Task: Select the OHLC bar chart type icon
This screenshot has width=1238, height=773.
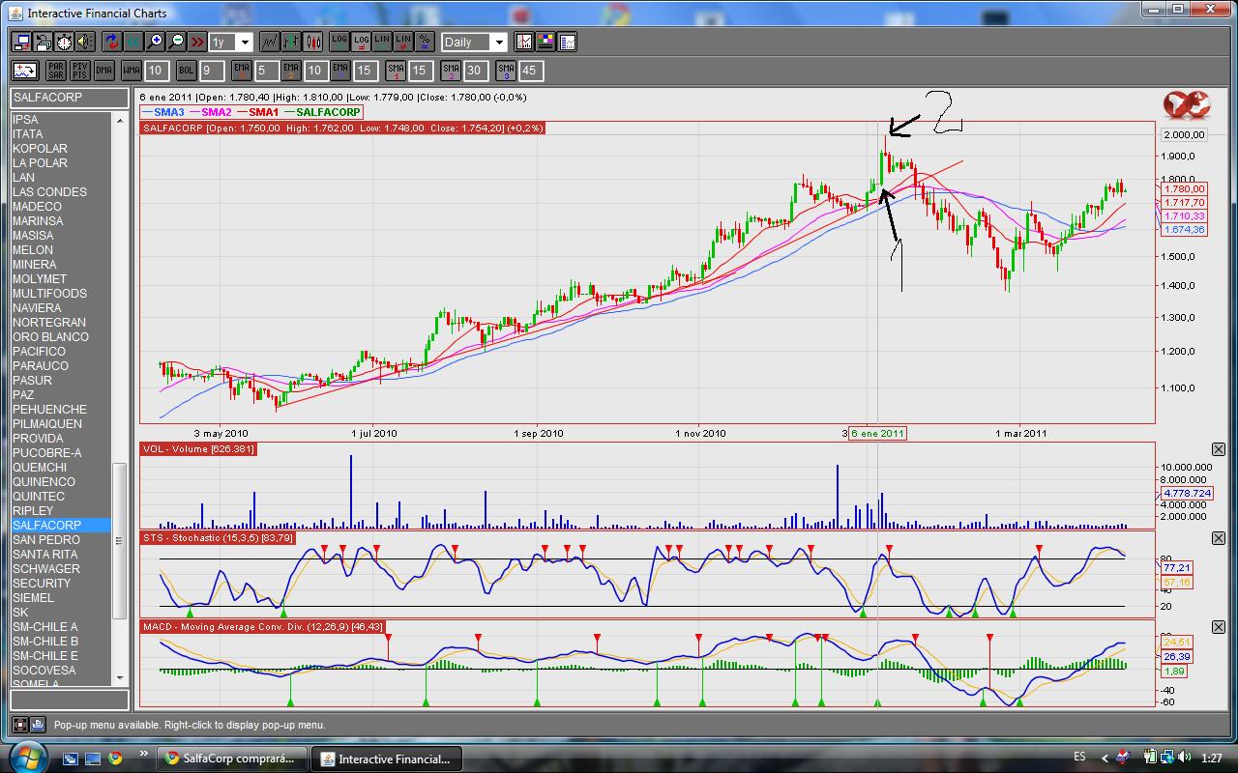Action: (291, 42)
